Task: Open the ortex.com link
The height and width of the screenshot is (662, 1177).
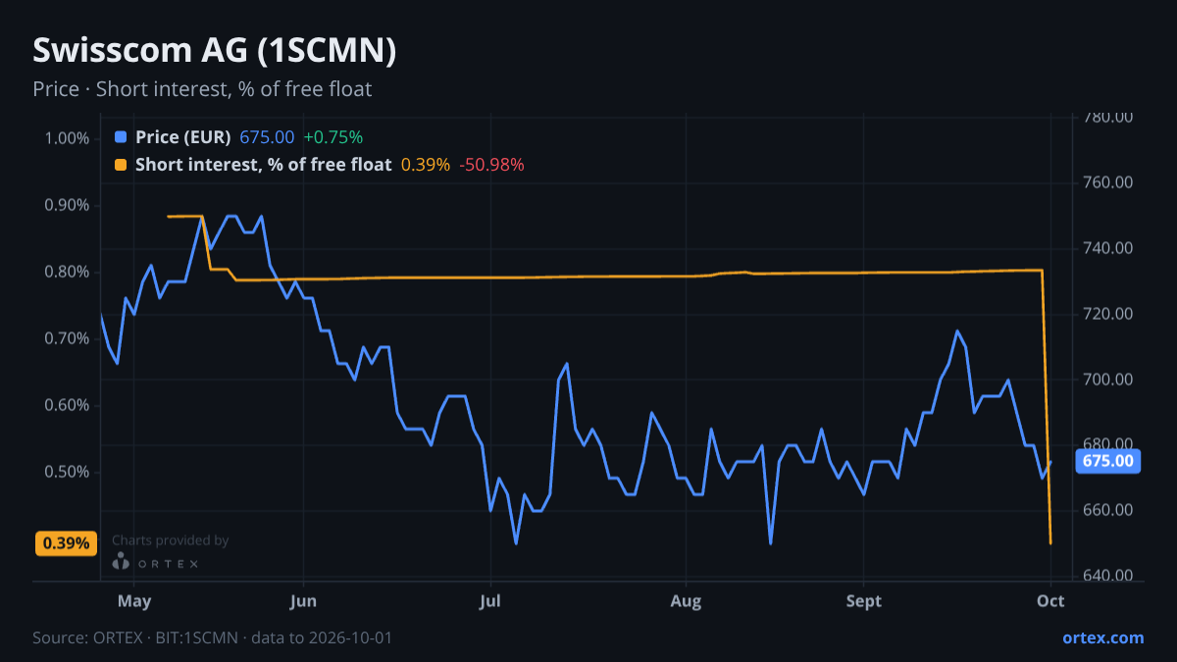Action: pyautogui.click(x=1103, y=637)
